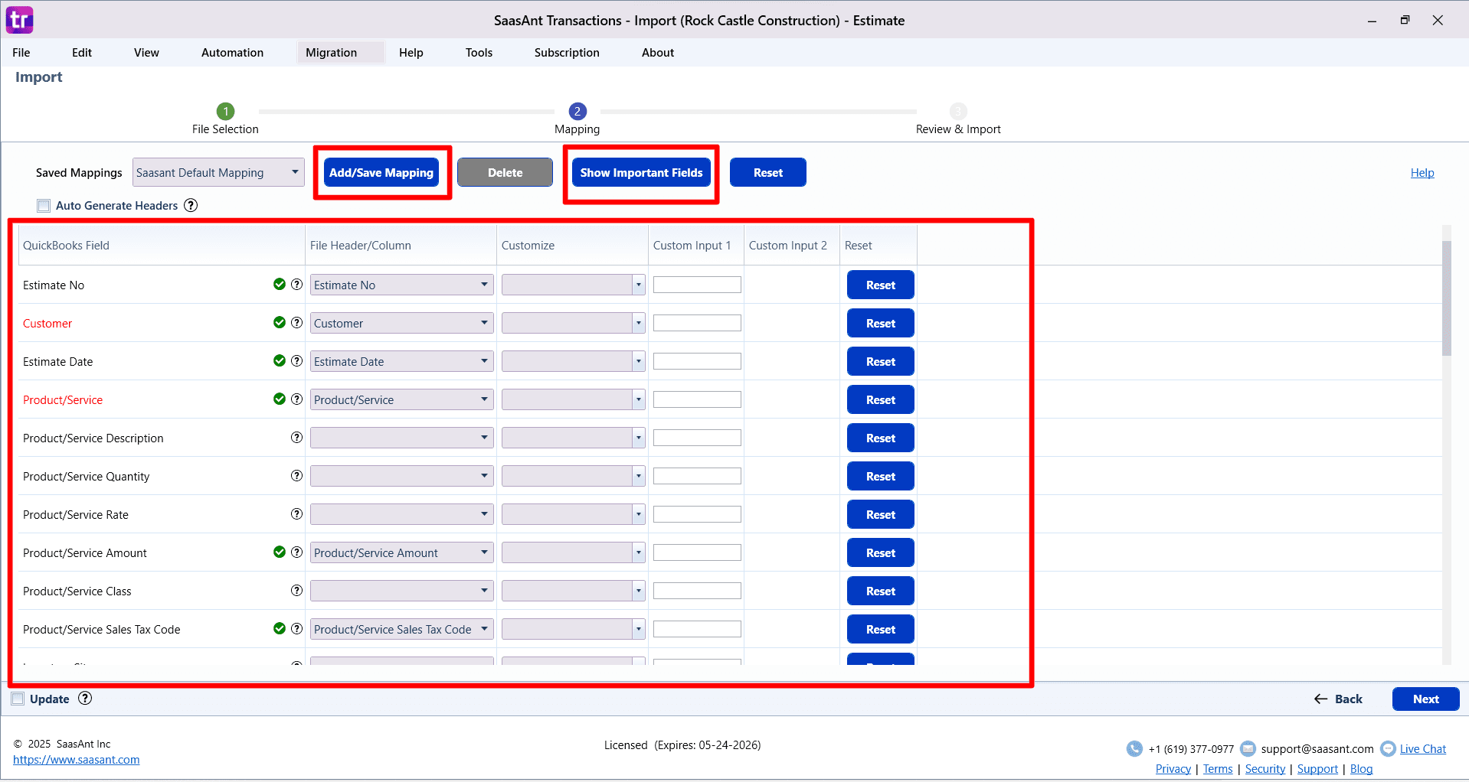Click help icon in Product/Service Quantity row
1469x782 pixels.
pos(296,476)
